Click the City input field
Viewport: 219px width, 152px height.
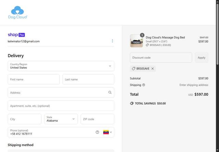25,119
